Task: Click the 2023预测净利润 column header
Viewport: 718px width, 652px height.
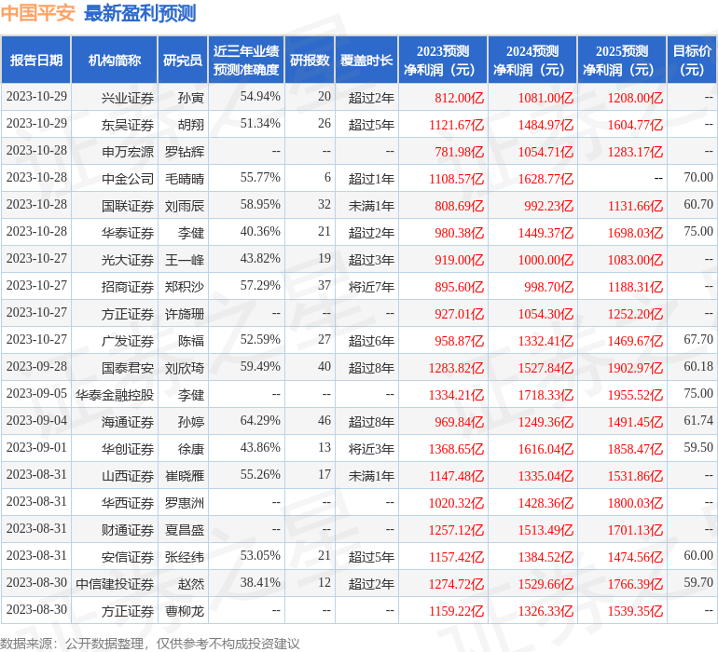Action: [x=443, y=61]
